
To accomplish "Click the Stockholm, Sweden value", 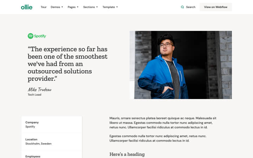I will [38, 144].
